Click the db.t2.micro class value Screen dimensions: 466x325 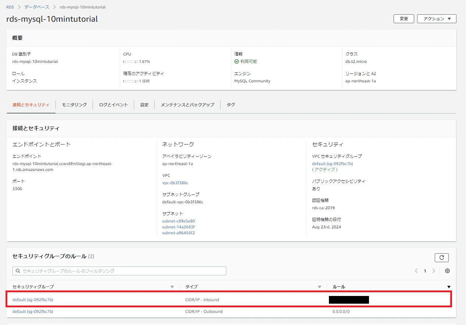pyautogui.click(x=356, y=61)
